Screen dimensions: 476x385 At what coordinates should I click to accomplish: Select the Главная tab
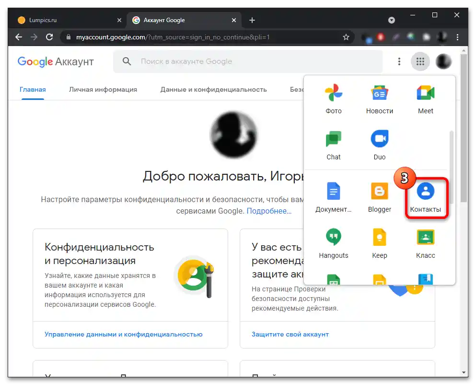coord(33,89)
